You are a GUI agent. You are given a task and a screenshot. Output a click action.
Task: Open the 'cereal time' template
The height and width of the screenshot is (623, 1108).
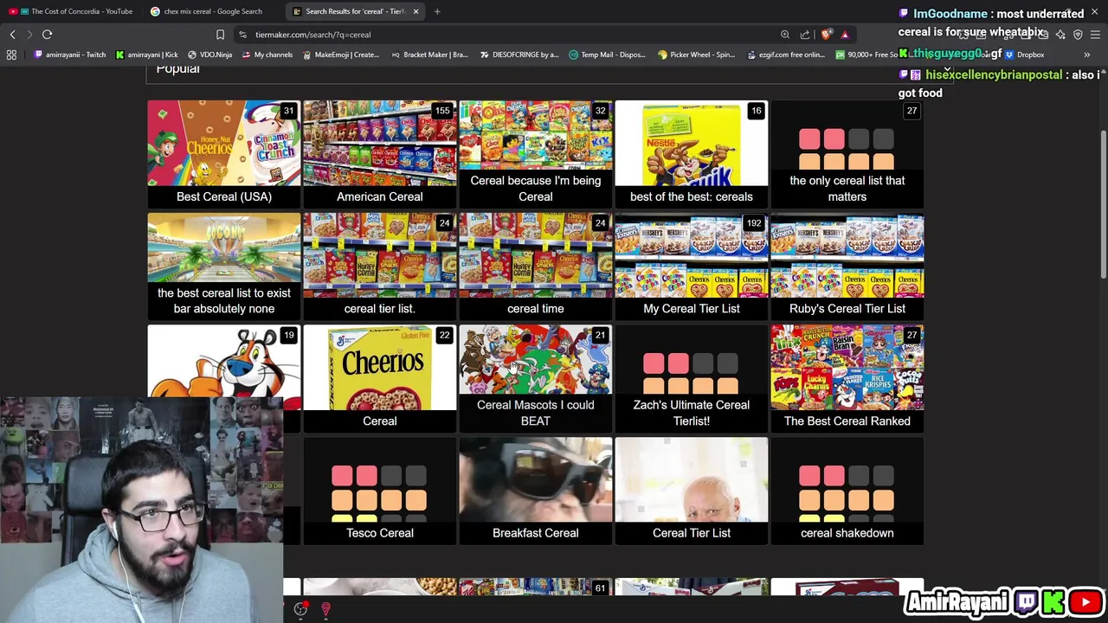coord(535,267)
